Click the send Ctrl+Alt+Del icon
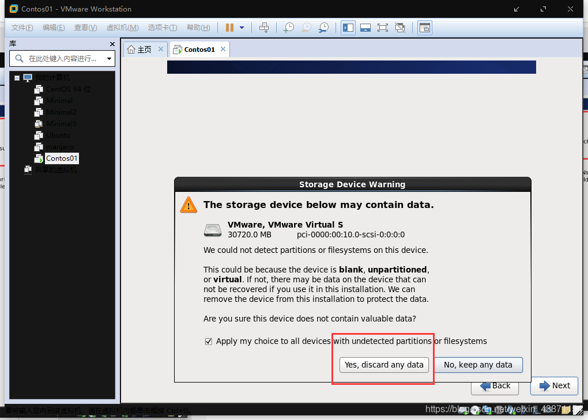This screenshot has height=420, width=588. [264, 27]
